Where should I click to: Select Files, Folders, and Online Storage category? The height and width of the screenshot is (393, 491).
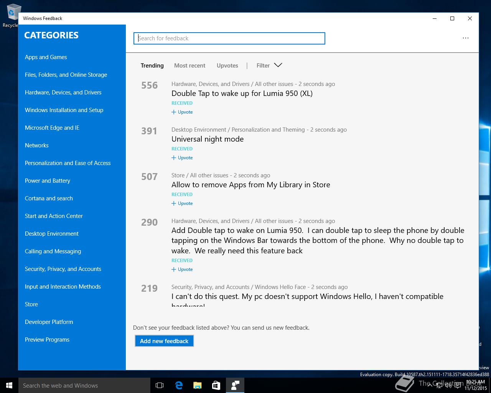pyautogui.click(x=66, y=75)
